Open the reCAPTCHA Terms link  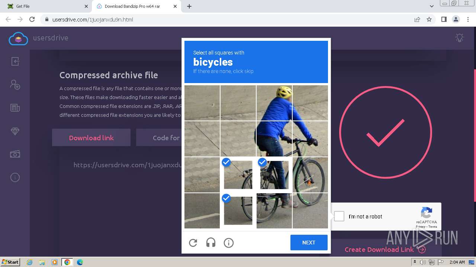pos(432,227)
